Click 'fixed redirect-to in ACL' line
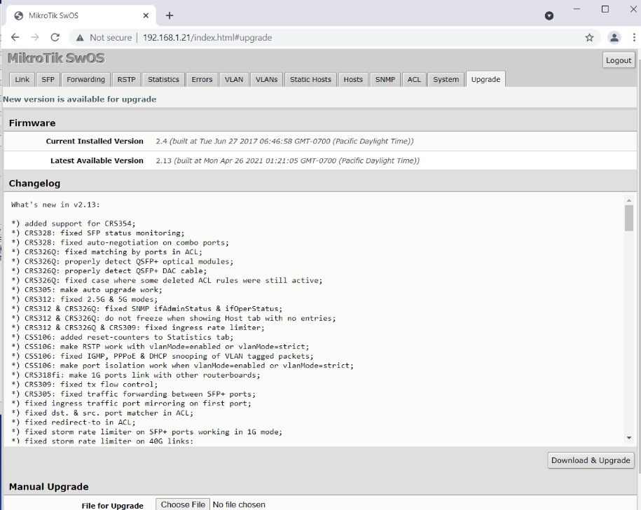Image resolution: width=641 pixels, height=510 pixels. click(x=73, y=422)
